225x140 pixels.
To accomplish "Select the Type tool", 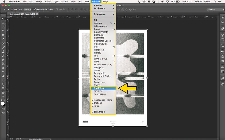I will [3, 80].
